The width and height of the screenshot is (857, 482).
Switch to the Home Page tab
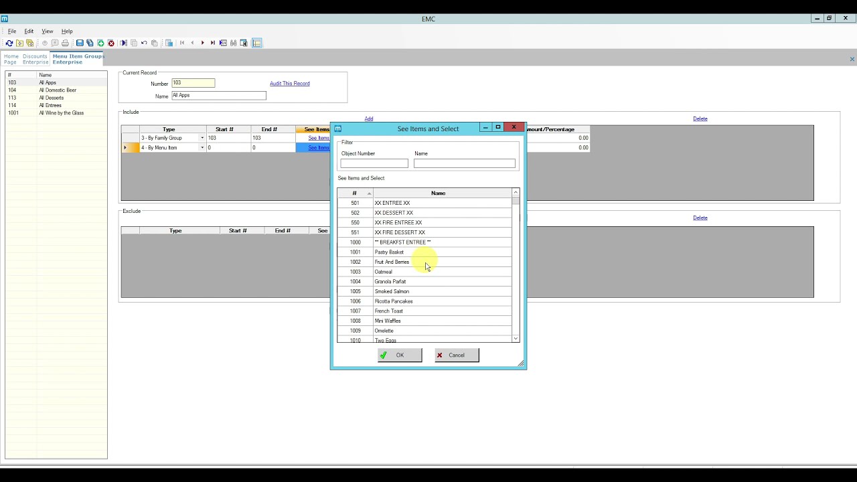pos(11,59)
